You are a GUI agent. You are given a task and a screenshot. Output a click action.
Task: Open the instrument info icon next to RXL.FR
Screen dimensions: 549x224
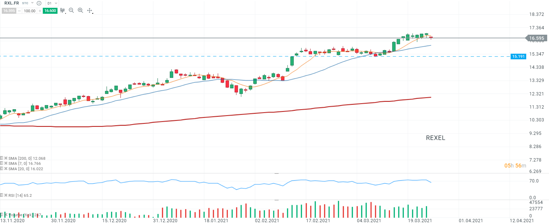[x=39, y=3]
